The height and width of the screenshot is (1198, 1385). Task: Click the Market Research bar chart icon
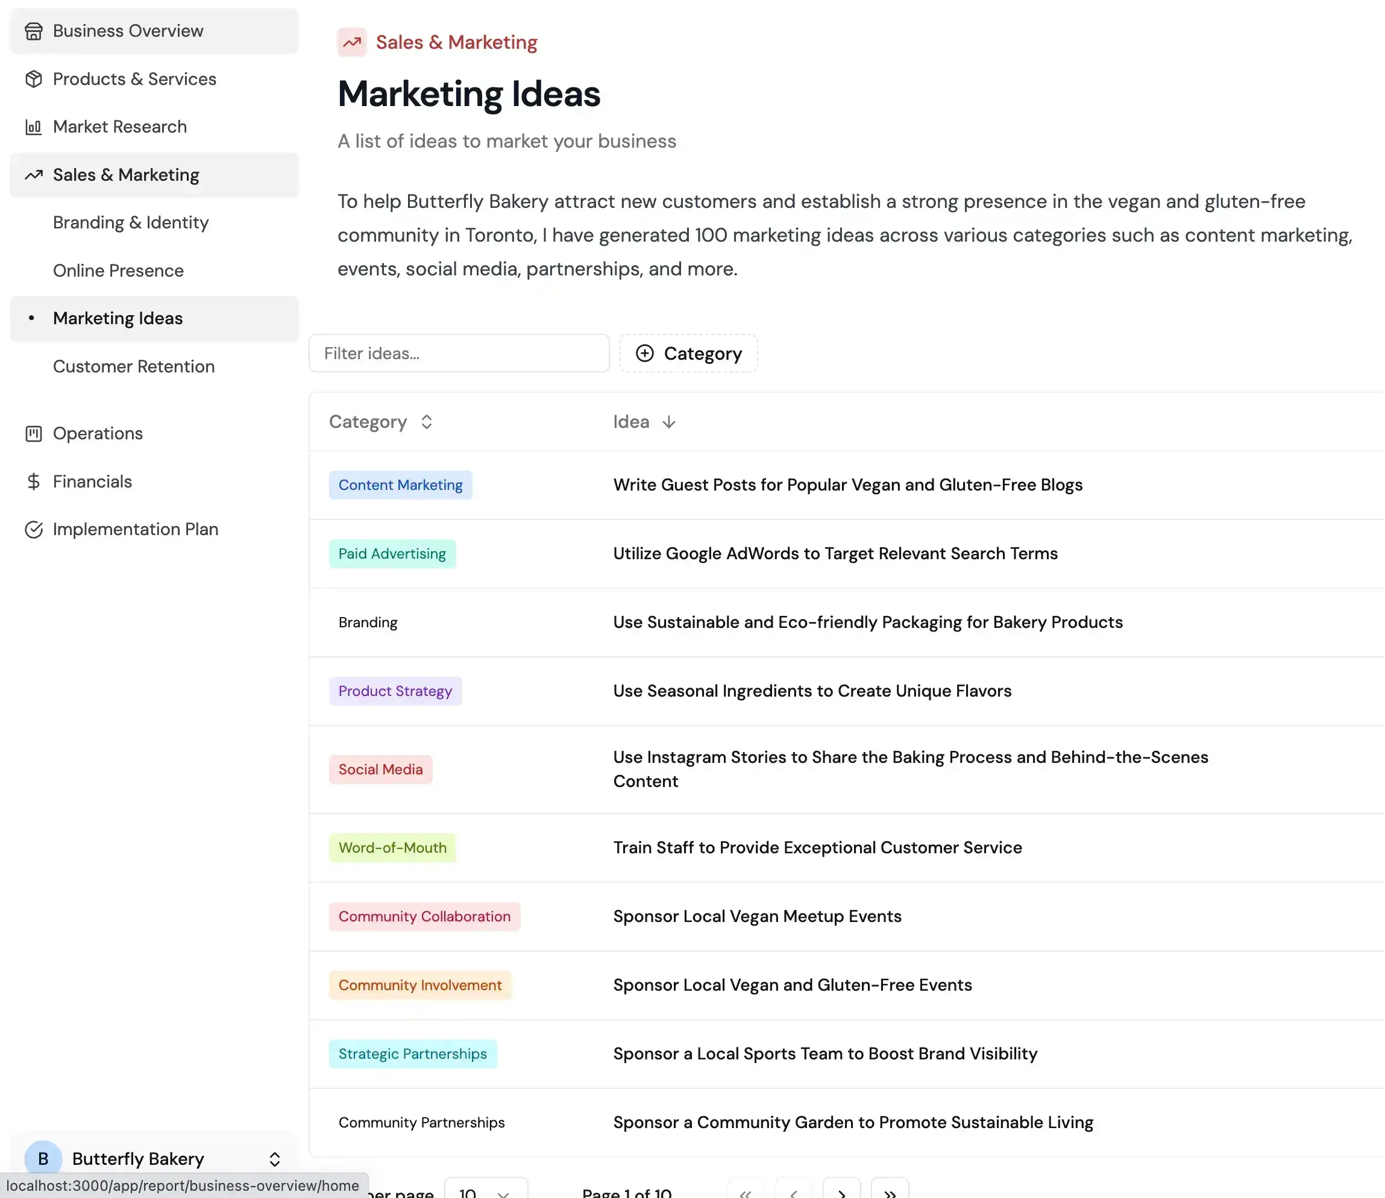33,126
